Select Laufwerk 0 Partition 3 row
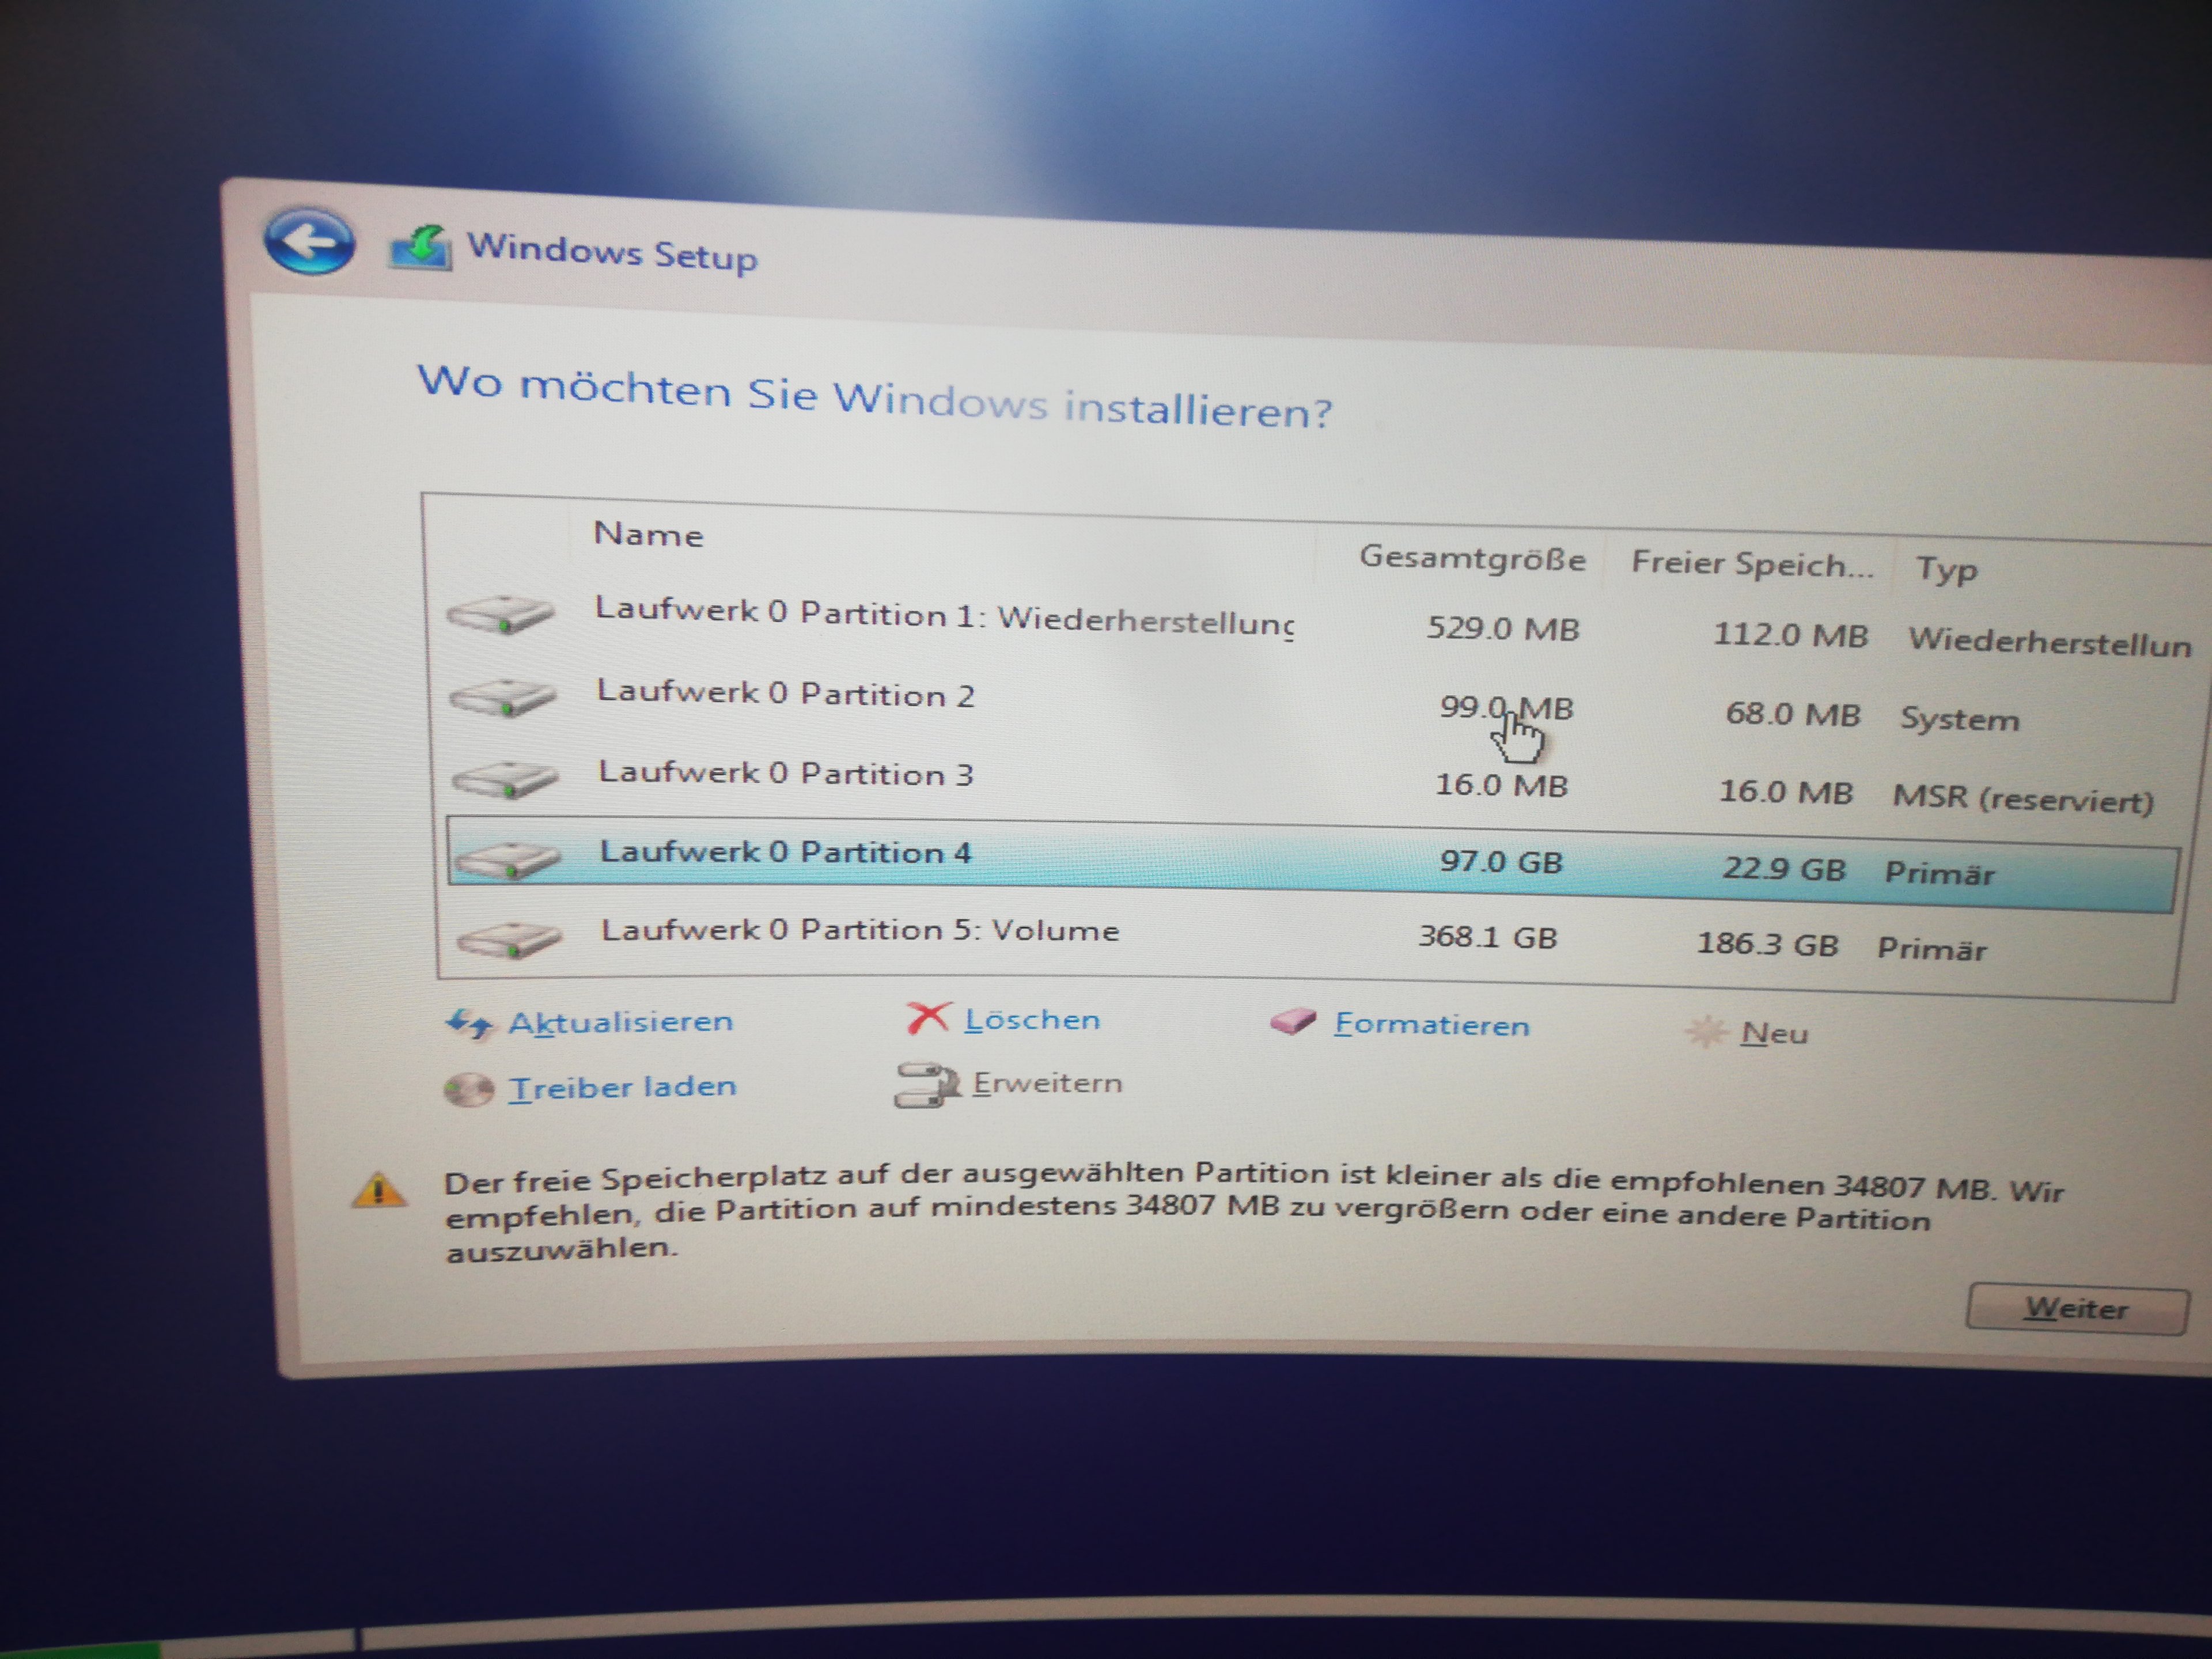2212x1659 pixels. tap(786, 774)
